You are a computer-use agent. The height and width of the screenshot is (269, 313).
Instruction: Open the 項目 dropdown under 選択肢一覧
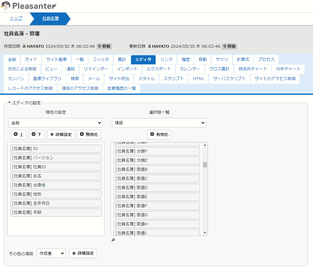(159, 123)
